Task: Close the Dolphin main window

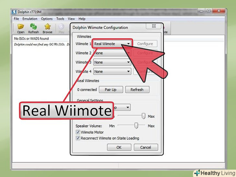Action: tap(218, 11)
